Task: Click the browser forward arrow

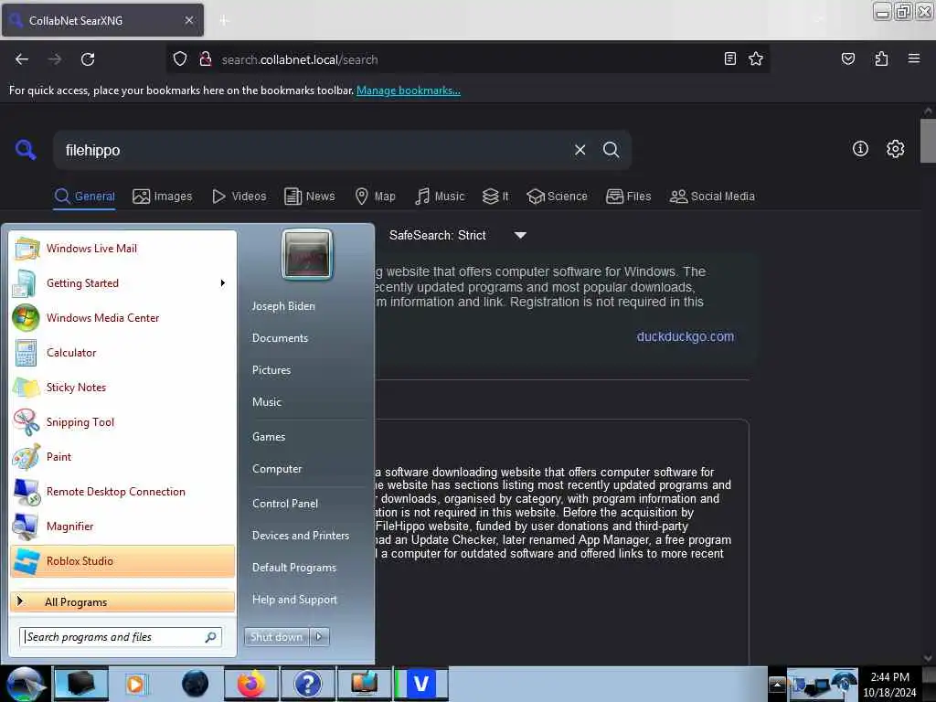Action: tap(55, 59)
